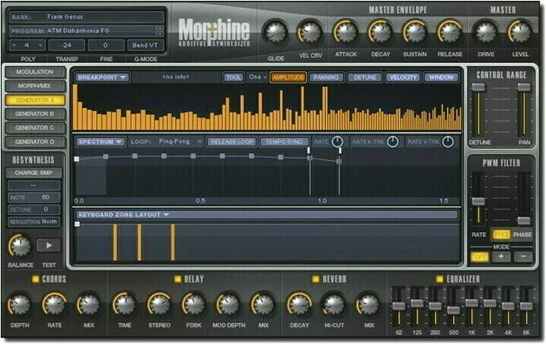Switch to the Morph/Mix page

point(35,86)
